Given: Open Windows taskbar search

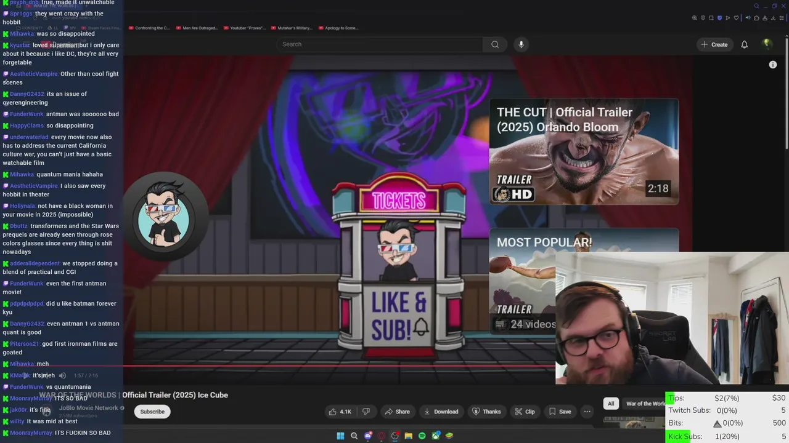Looking at the screenshot, I should pos(354,436).
